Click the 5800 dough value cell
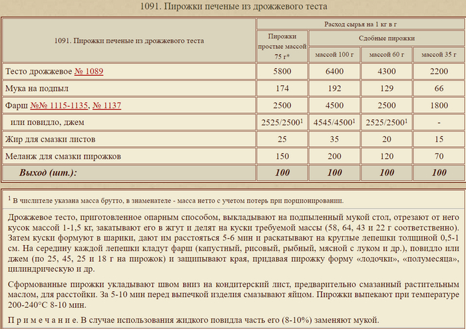The image size is (466, 329). pyautogui.click(x=282, y=71)
